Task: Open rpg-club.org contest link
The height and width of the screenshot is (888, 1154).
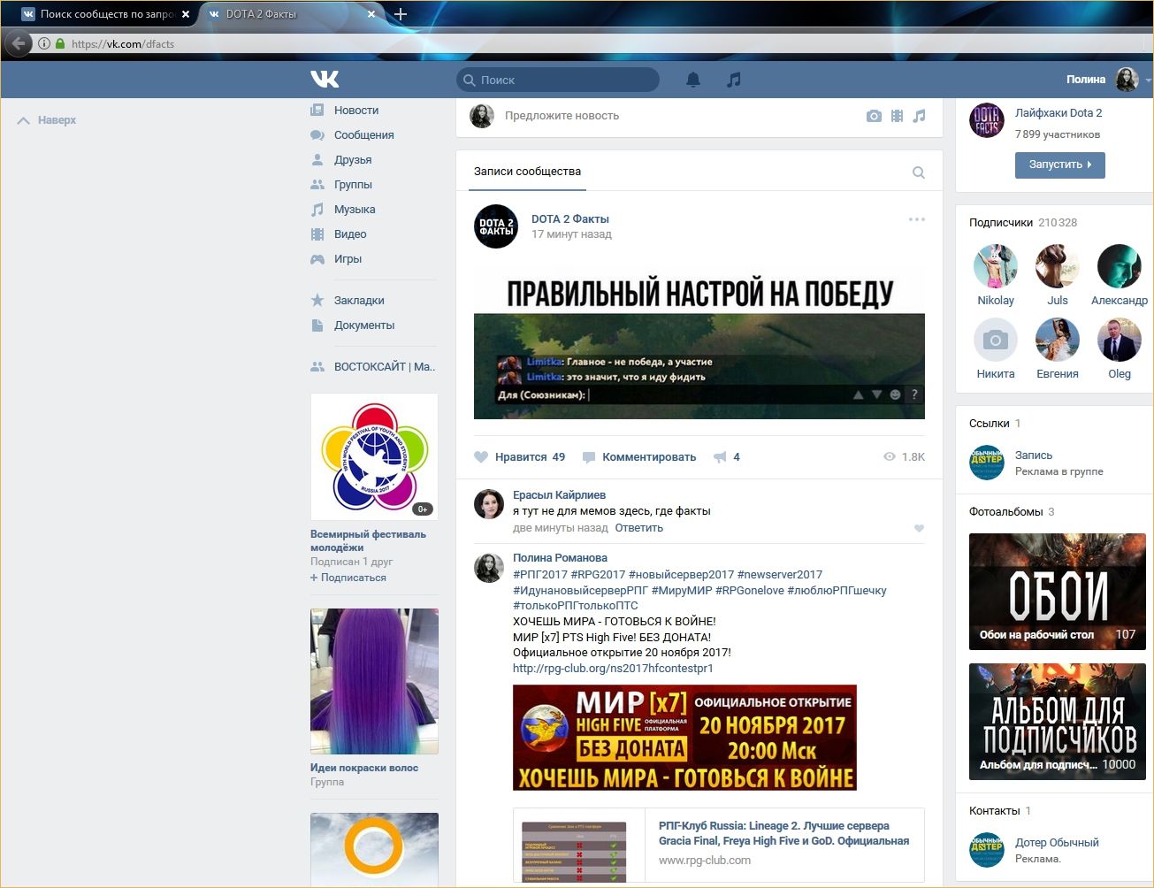Action: click(613, 669)
